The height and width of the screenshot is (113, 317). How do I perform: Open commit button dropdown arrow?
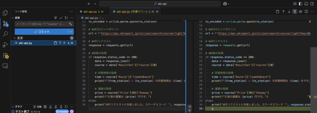[x=71, y=32]
